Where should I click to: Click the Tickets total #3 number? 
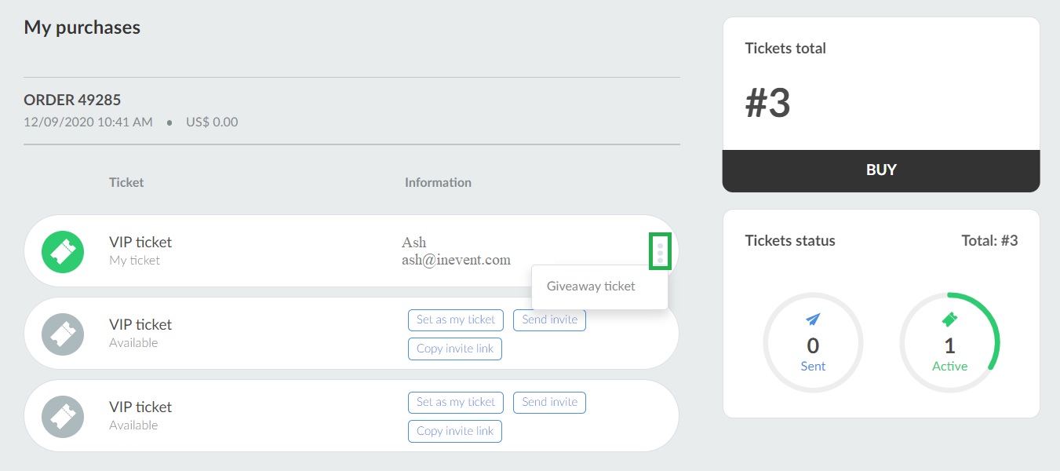coord(767,104)
